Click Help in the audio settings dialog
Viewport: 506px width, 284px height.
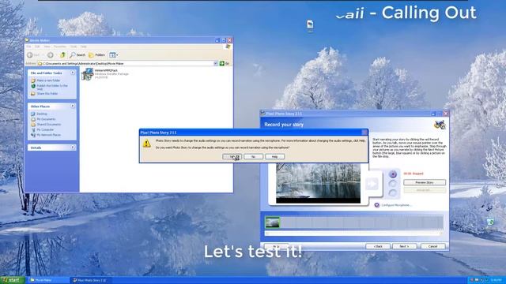click(274, 156)
